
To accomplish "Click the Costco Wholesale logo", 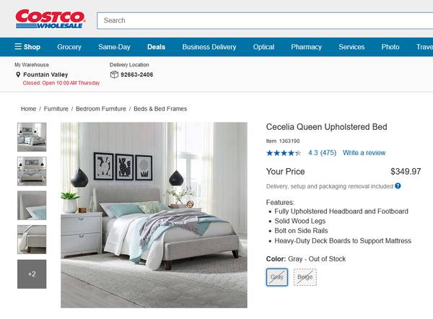I will (51, 19).
